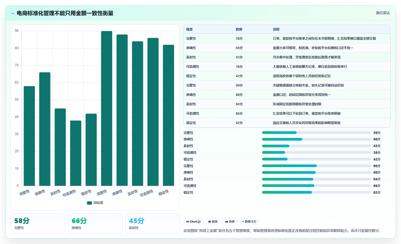Viewport: 401px width, 244px height.
Task: Click the 数据卡片 chip
Action: pyautogui.click(x=249, y=222)
